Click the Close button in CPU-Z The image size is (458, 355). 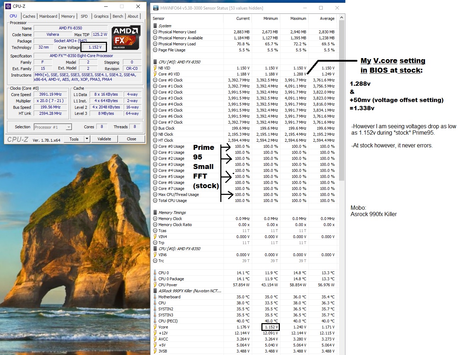coord(131,139)
